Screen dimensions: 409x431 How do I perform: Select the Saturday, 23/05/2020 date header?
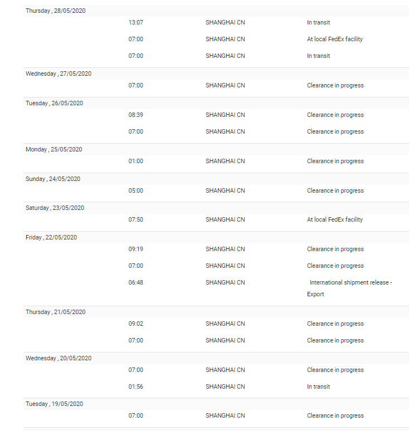tap(55, 208)
